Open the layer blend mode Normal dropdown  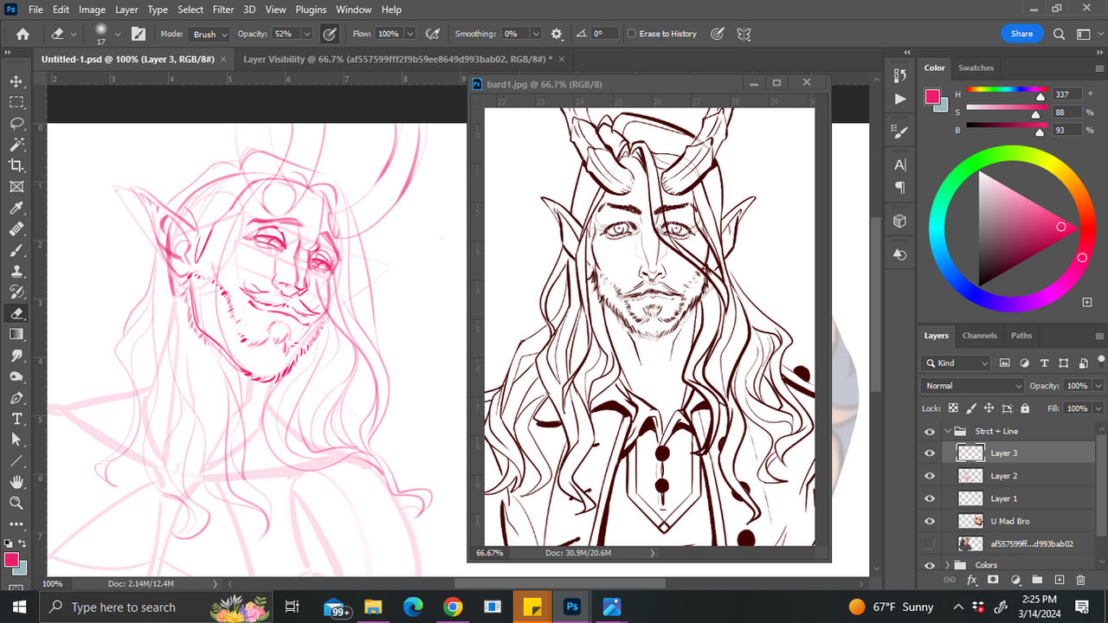(x=972, y=386)
